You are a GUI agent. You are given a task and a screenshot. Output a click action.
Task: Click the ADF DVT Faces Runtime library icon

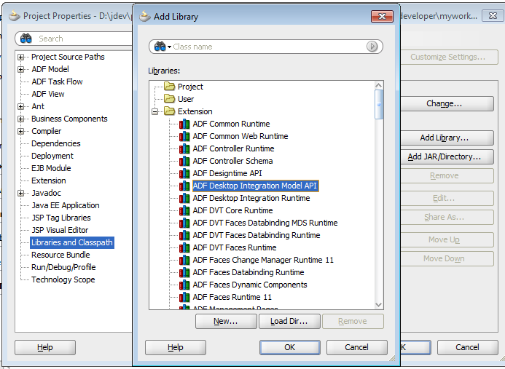[x=184, y=247]
